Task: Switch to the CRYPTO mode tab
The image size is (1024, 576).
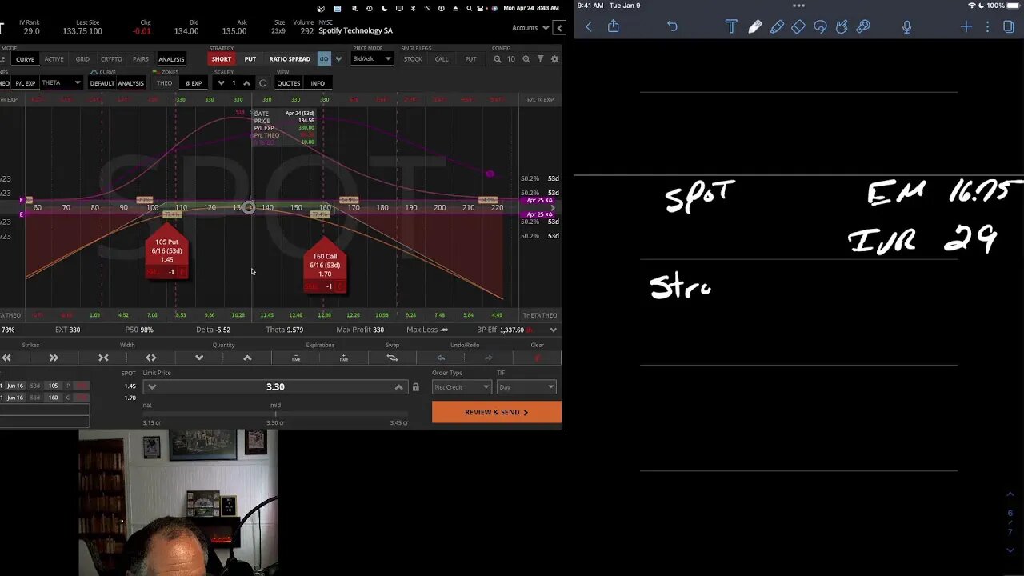Action: pyautogui.click(x=111, y=59)
